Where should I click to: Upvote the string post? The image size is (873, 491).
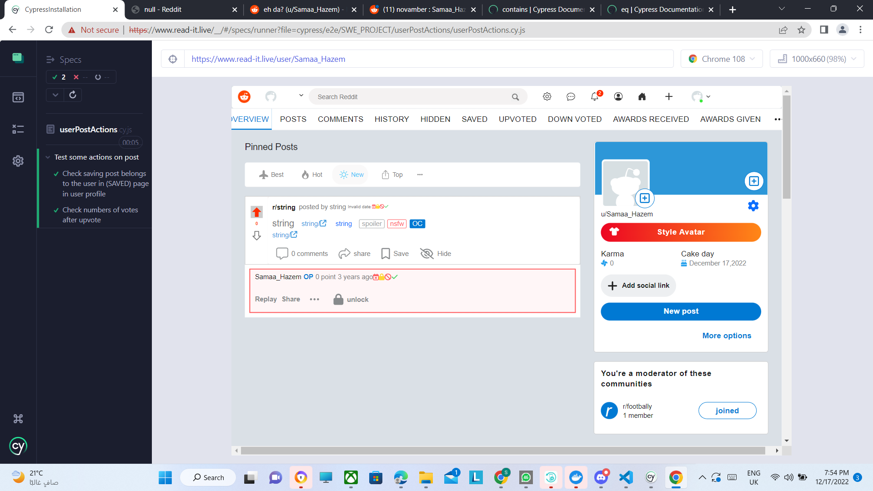256,212
